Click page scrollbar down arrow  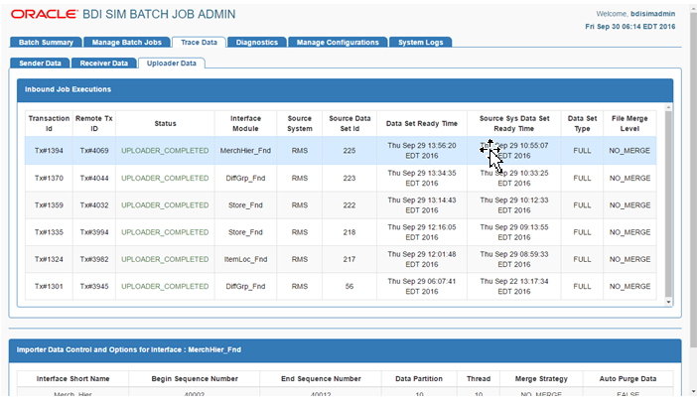tap(693, 391)
